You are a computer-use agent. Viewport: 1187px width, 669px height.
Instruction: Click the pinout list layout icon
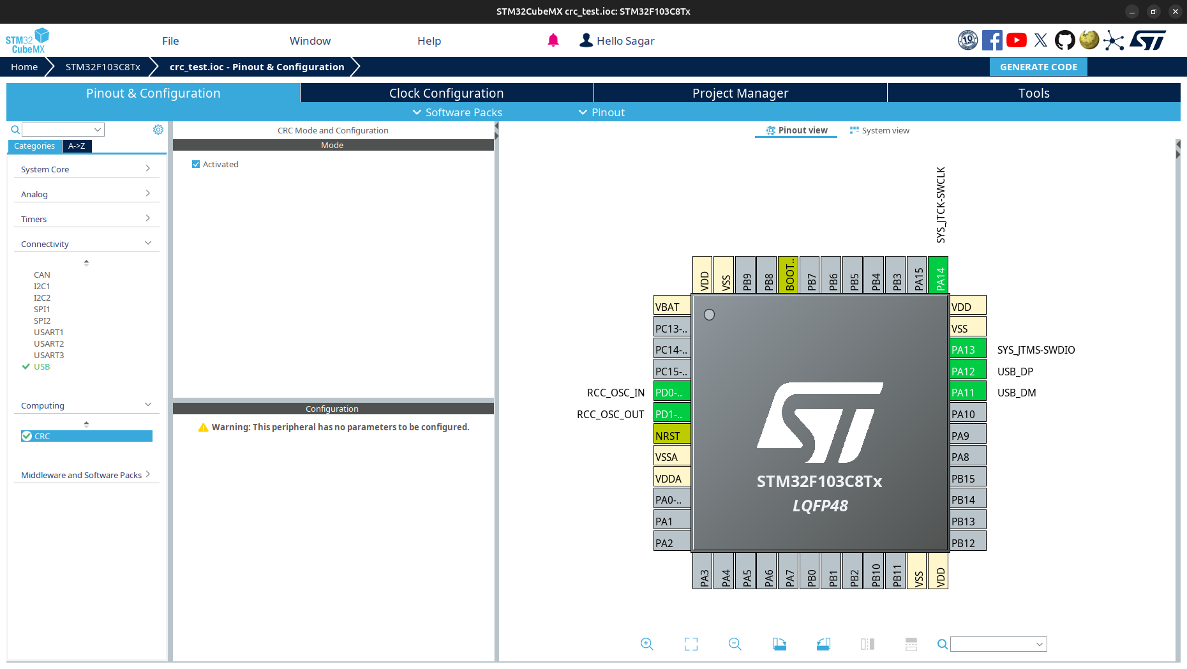[x=911, y=644]
